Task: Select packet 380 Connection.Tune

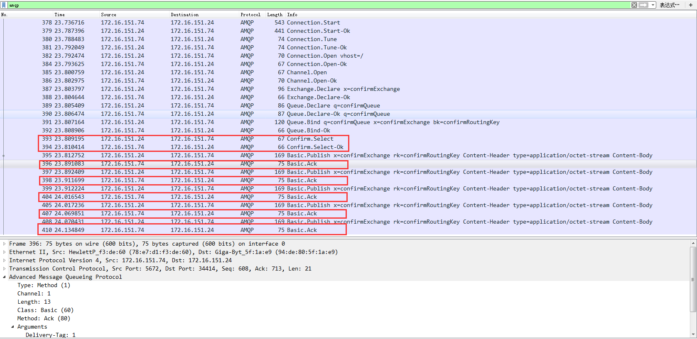Action: [348, 39]
